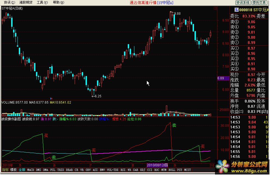Viewport: 270px width, 175px height.
Task: Click the 委比 83.33% value
Action: point(249,16)
